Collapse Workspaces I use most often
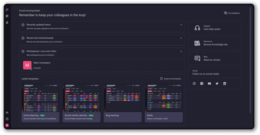 coord(181,51)
